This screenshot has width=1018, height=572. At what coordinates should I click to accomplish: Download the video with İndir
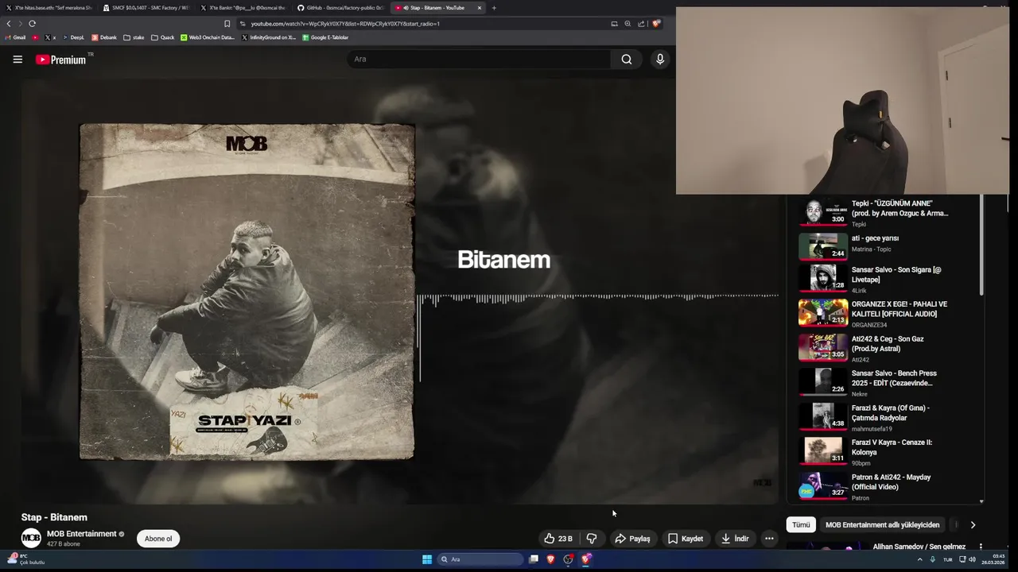735,539
